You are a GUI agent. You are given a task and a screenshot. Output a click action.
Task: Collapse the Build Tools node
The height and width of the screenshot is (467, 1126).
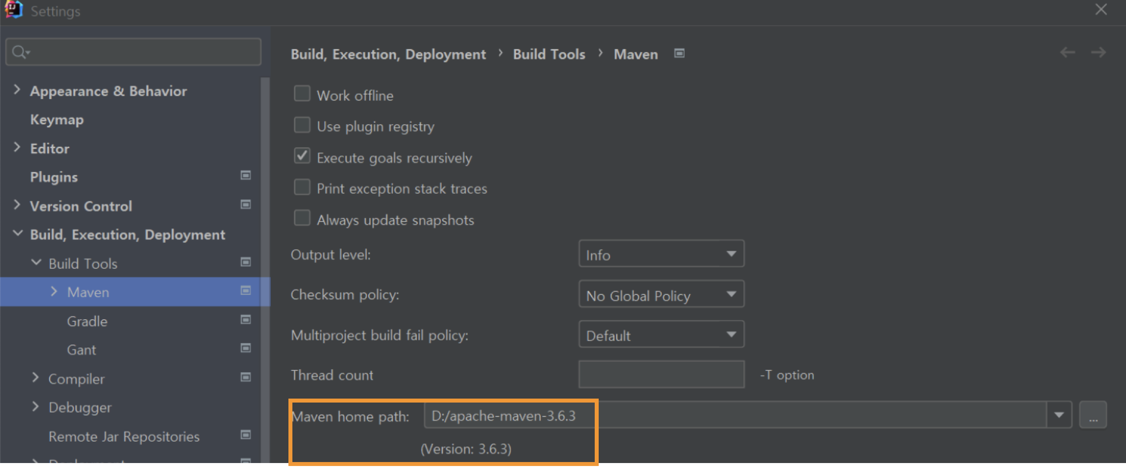click(x=36, y=262)
